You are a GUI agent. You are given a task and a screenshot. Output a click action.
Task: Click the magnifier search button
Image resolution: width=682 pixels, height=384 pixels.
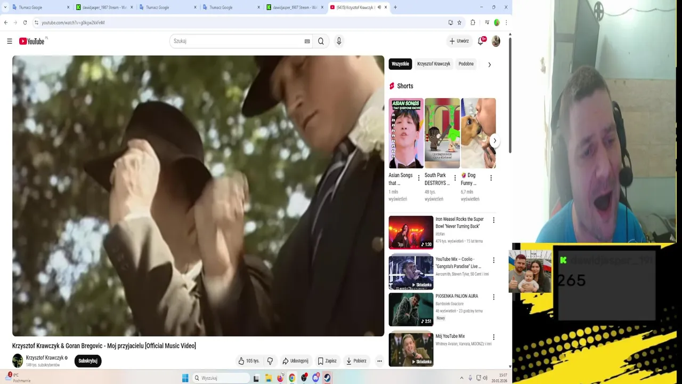[x=321, y=41]
